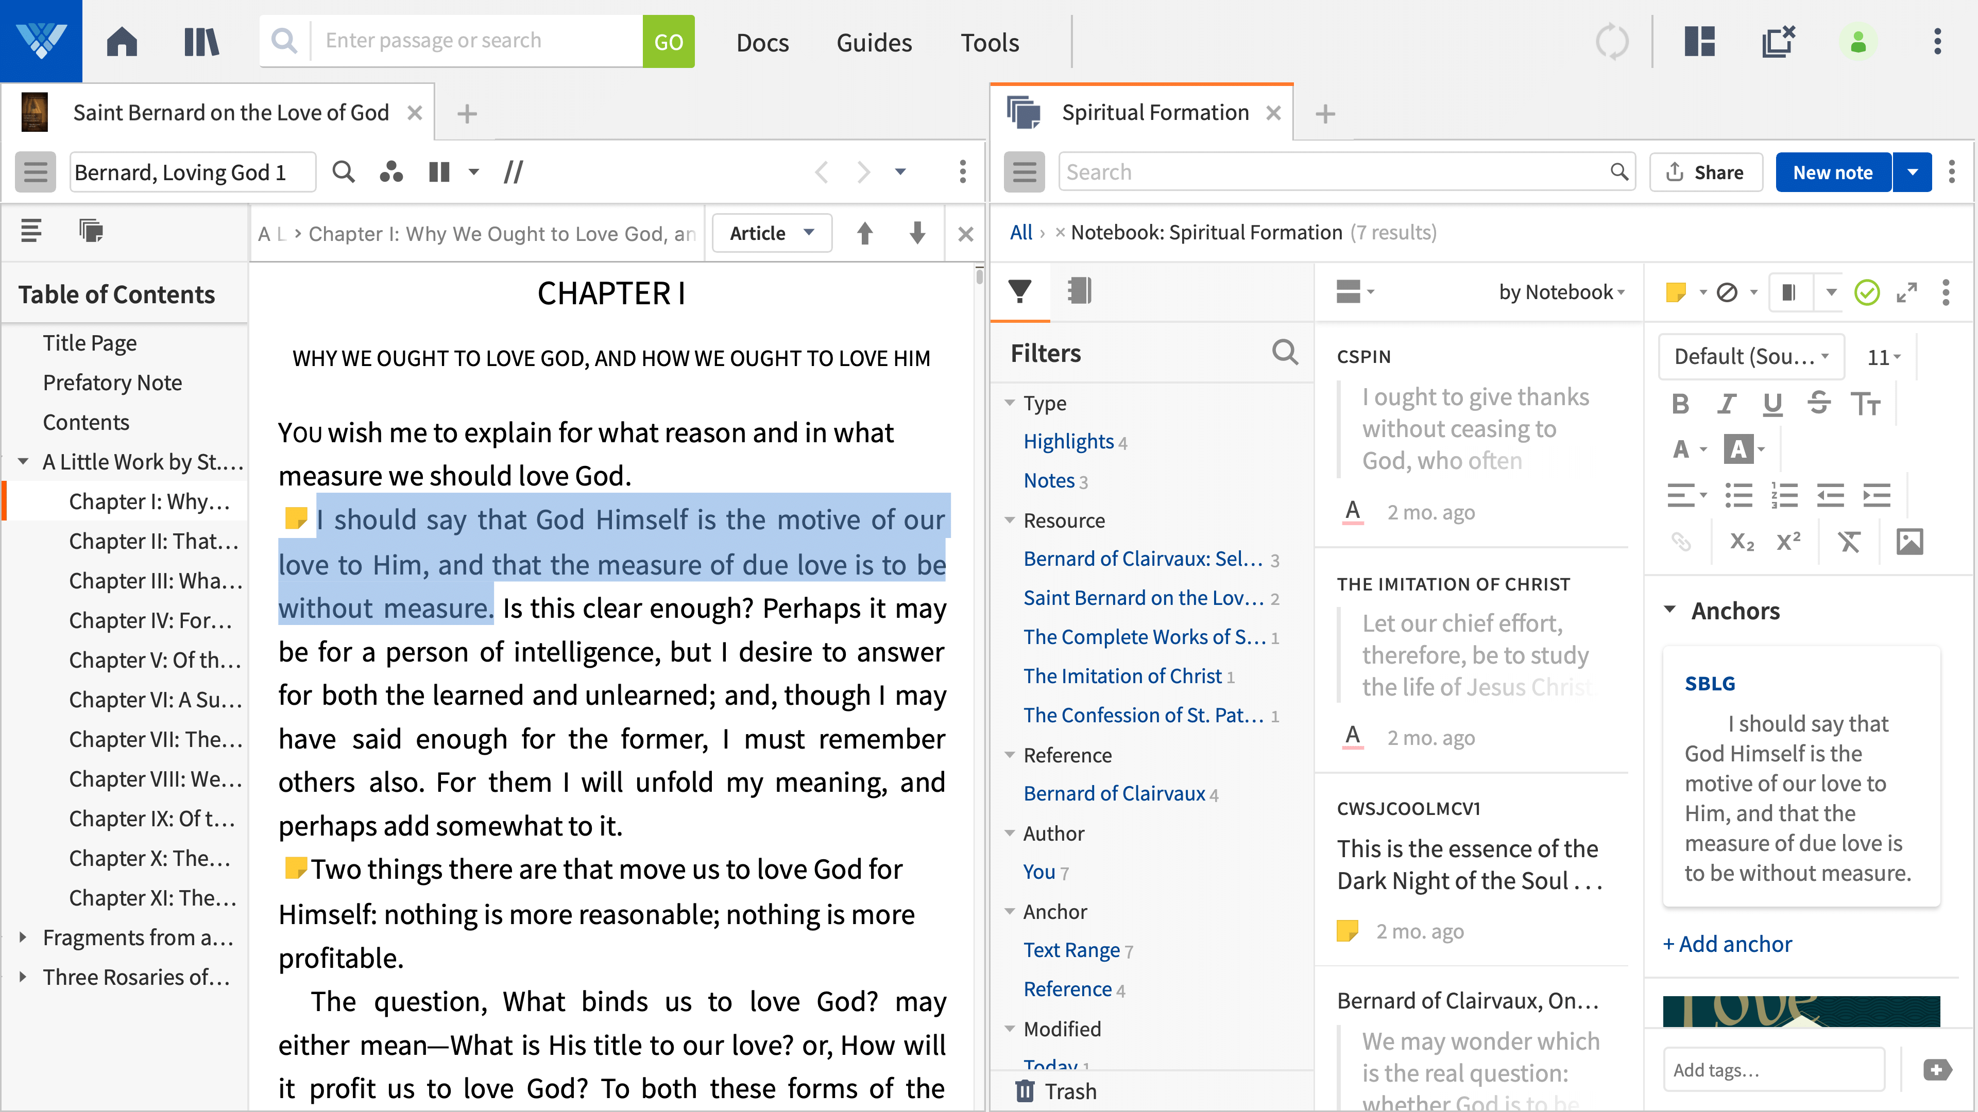Viewport: 1978px width, 1112px height.
Task: Apply Underline formatting to note
Action: 1772,404
